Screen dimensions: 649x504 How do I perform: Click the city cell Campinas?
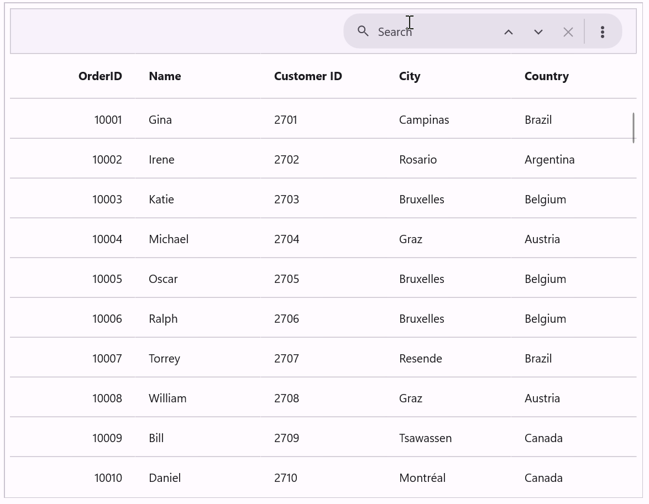click(424, 120)
